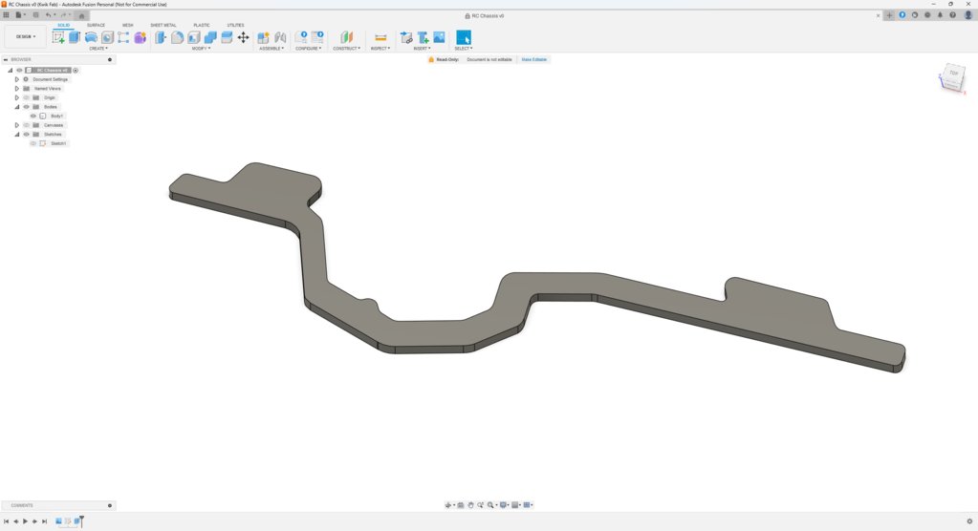The height and width of the screenshot is (531, 978).
Task: Select the Offset Face tool in Modify
Action: tap(227, 37)
